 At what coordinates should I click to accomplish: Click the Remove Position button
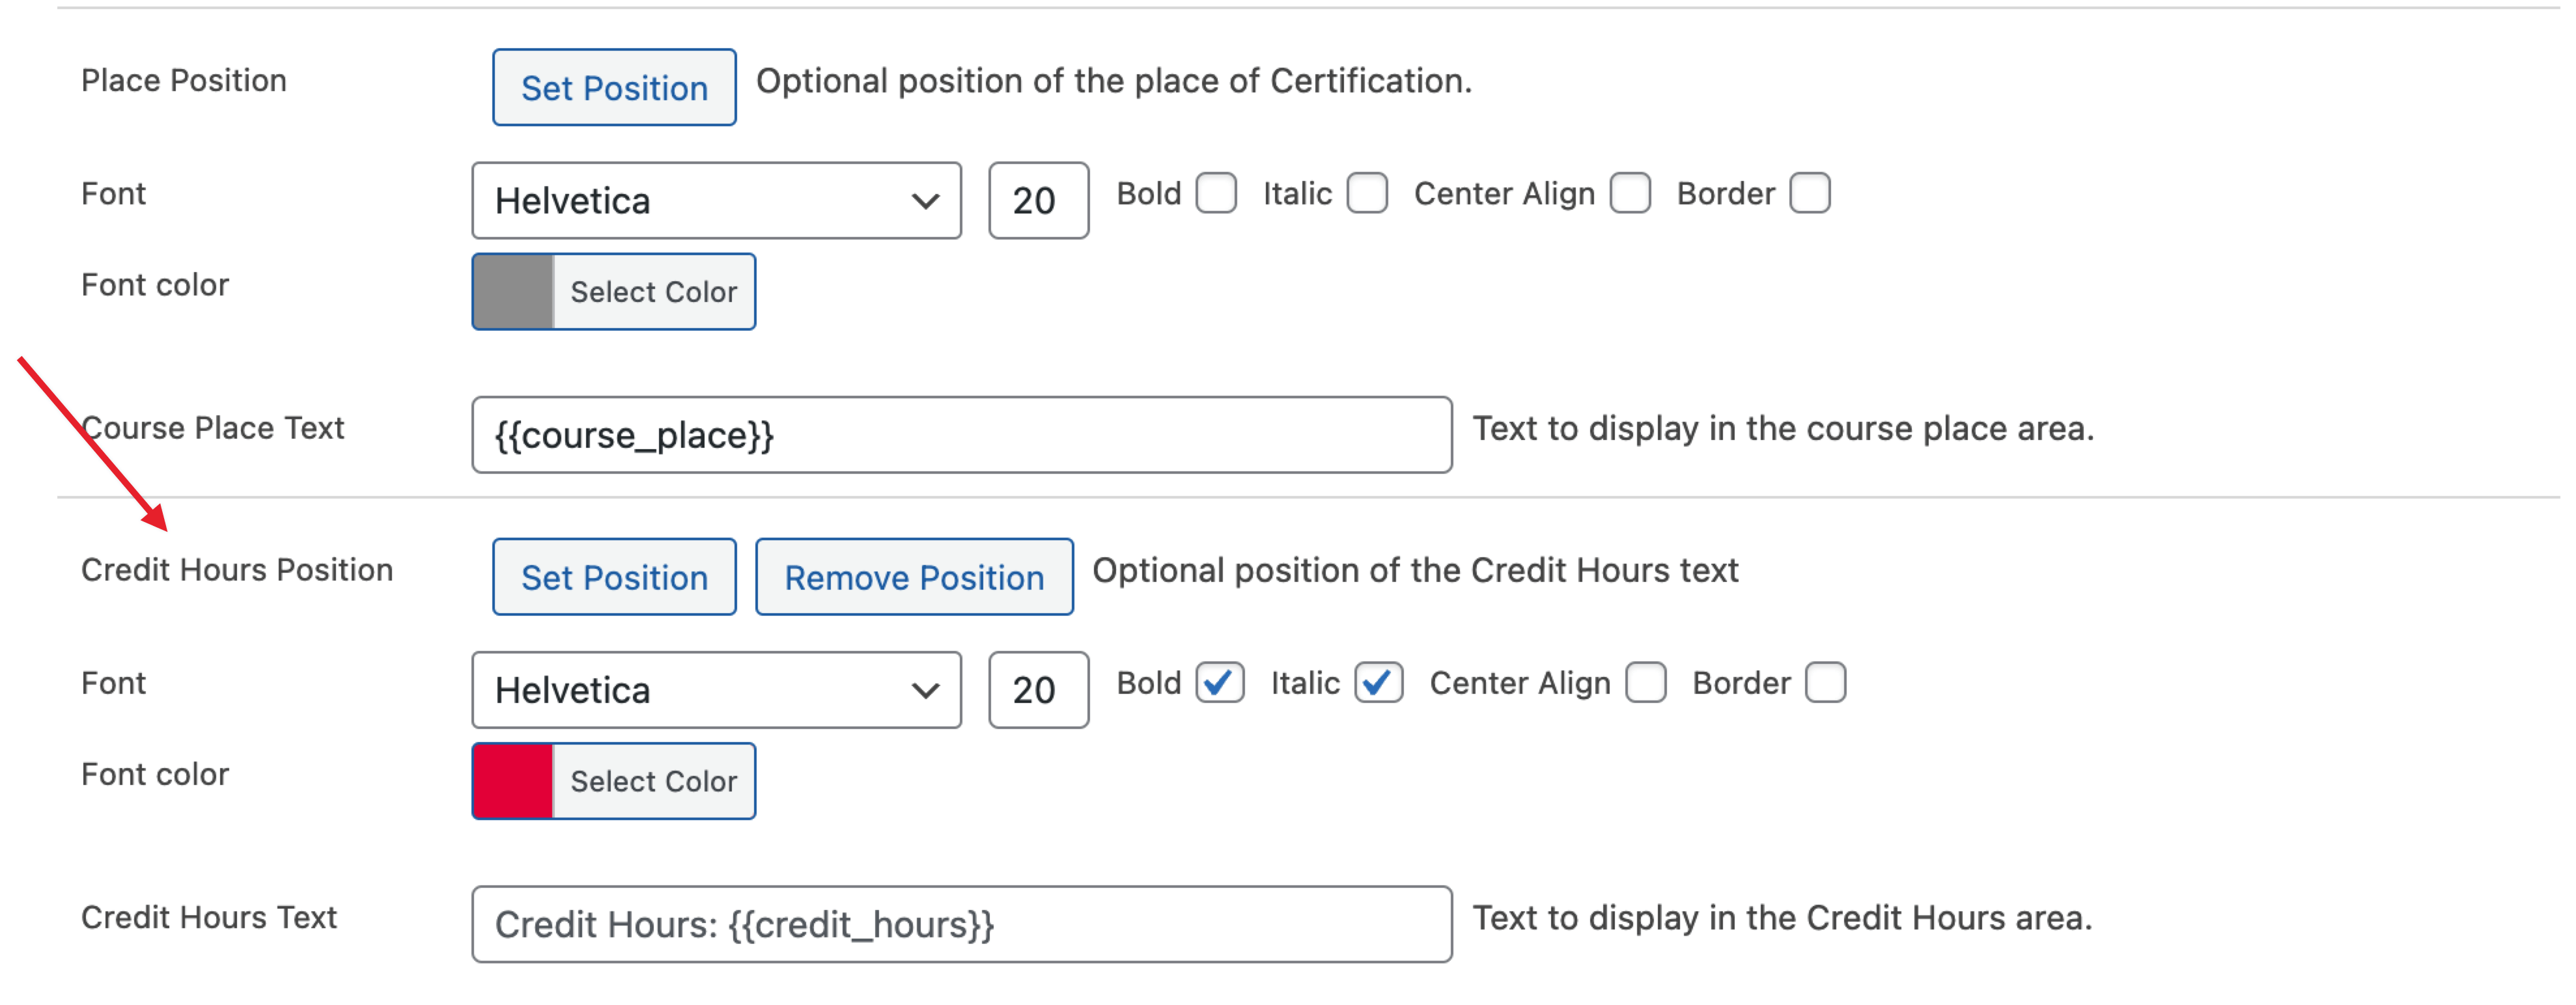coord(913,577)
